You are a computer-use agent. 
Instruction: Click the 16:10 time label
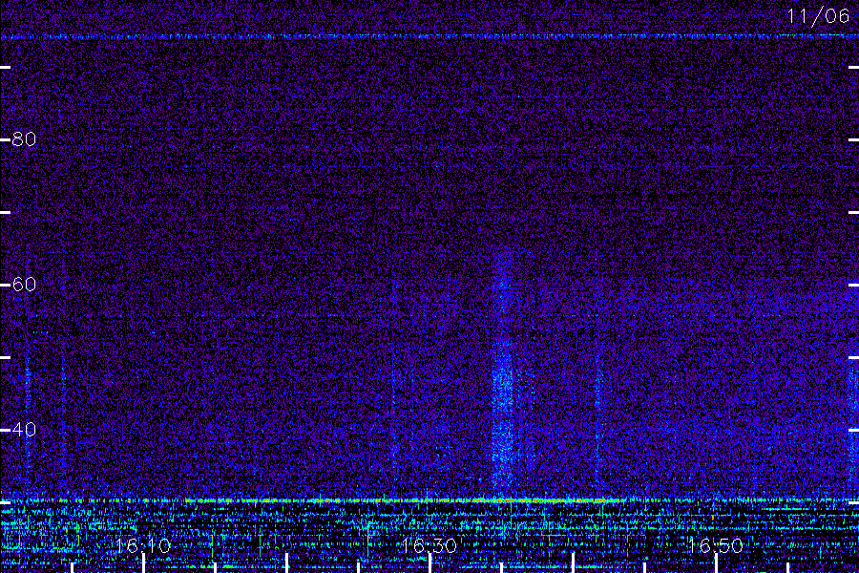143,545
